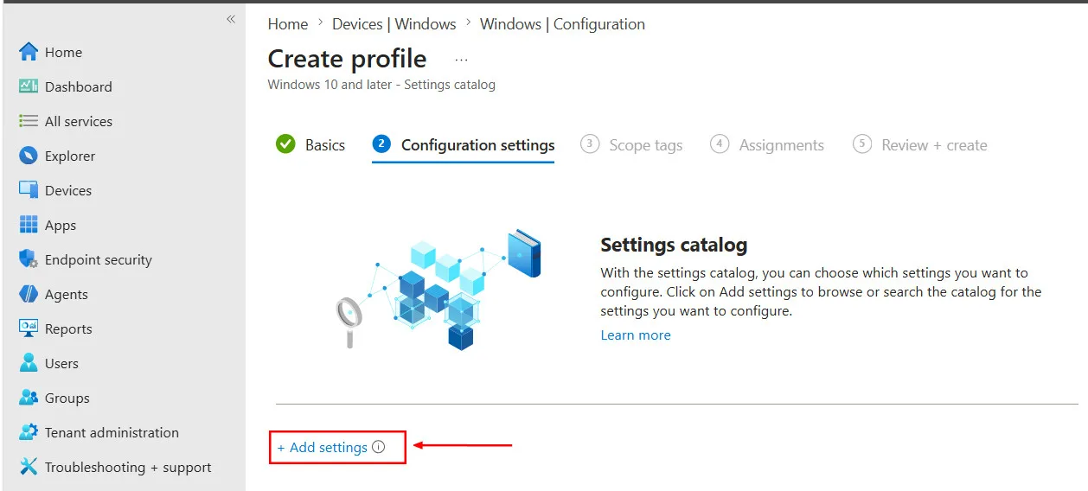Click the info icon beside Add settings
This screenshot has width=1088, height=491.
pyautogui.click(x=378, y=447)
